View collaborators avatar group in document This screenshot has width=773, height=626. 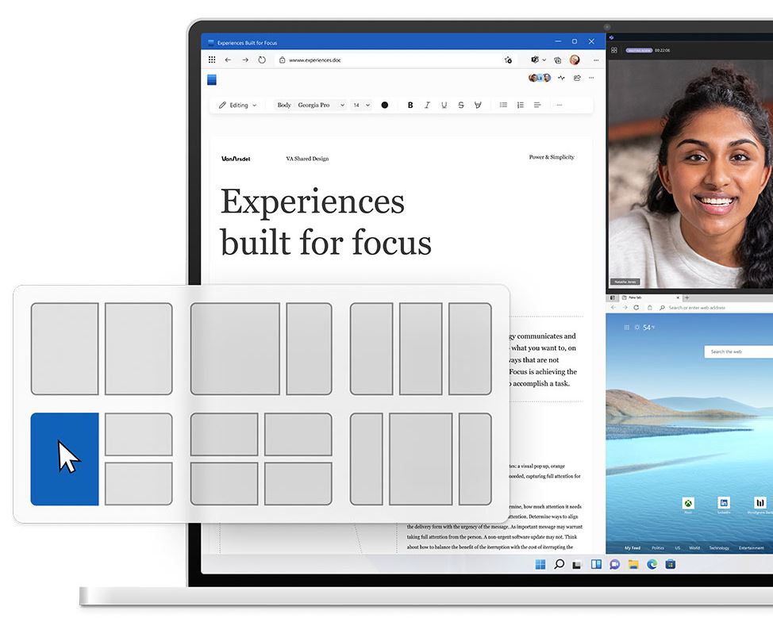point(540,78)
